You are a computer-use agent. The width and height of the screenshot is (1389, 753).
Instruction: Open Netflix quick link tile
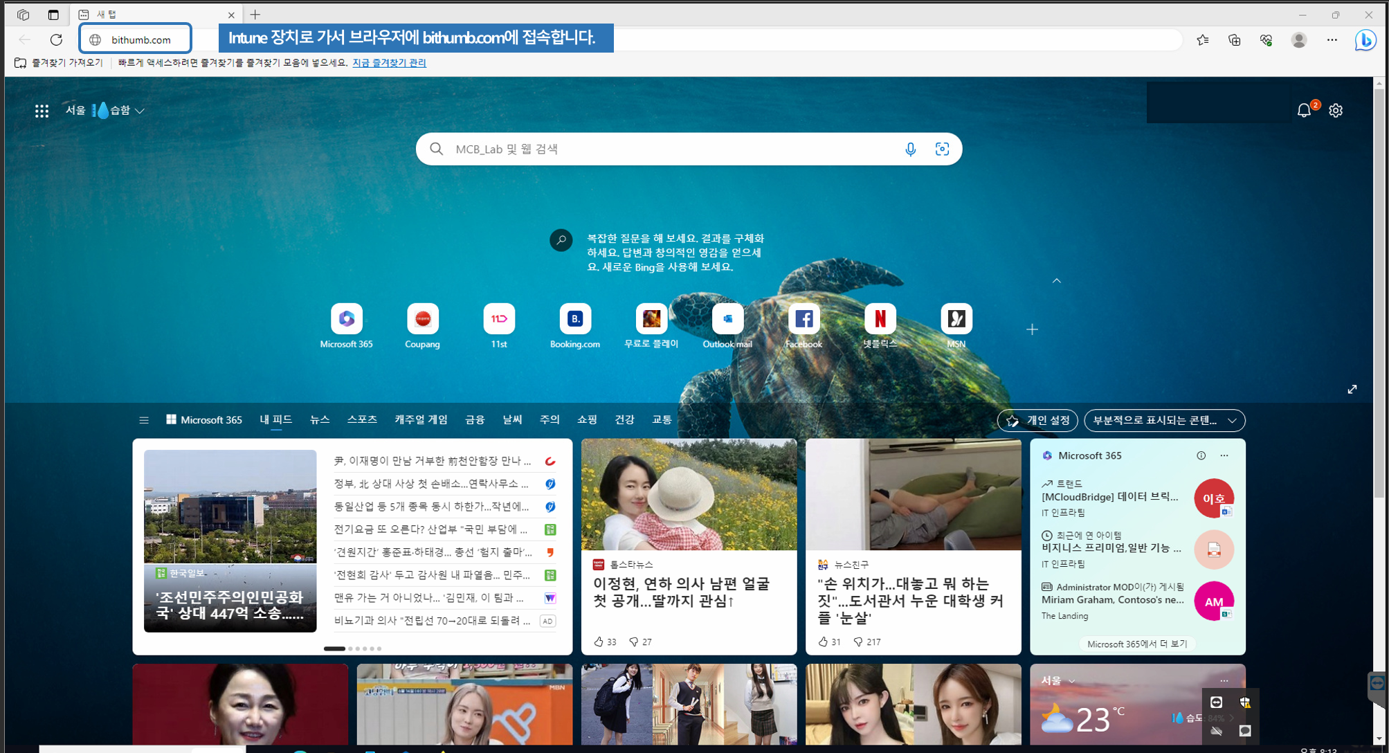pyautogui.click(x=880, y=319)
